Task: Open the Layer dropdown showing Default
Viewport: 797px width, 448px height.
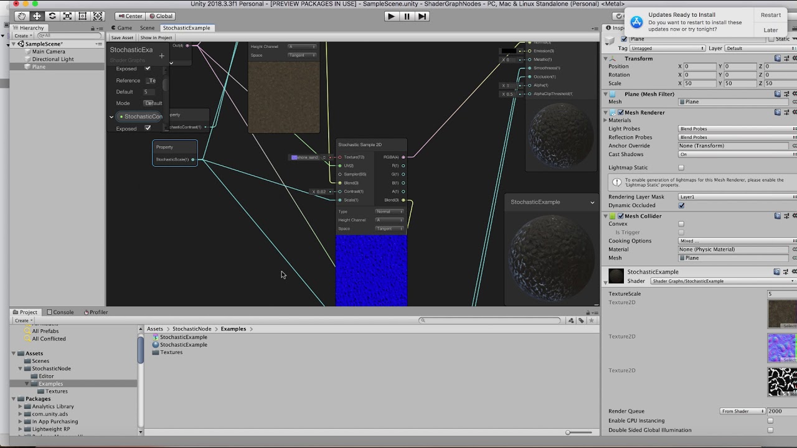Action: click(x=761, y=49)
